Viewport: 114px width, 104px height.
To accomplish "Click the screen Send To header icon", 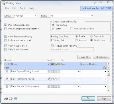I will pos(52,64).
